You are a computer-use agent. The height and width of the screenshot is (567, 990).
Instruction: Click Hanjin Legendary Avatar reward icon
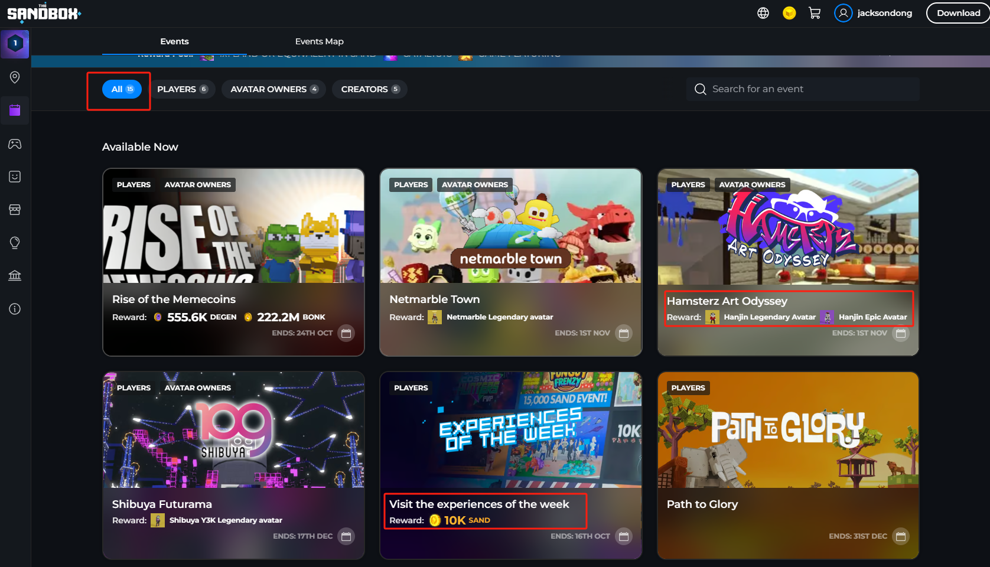[712, 317]
